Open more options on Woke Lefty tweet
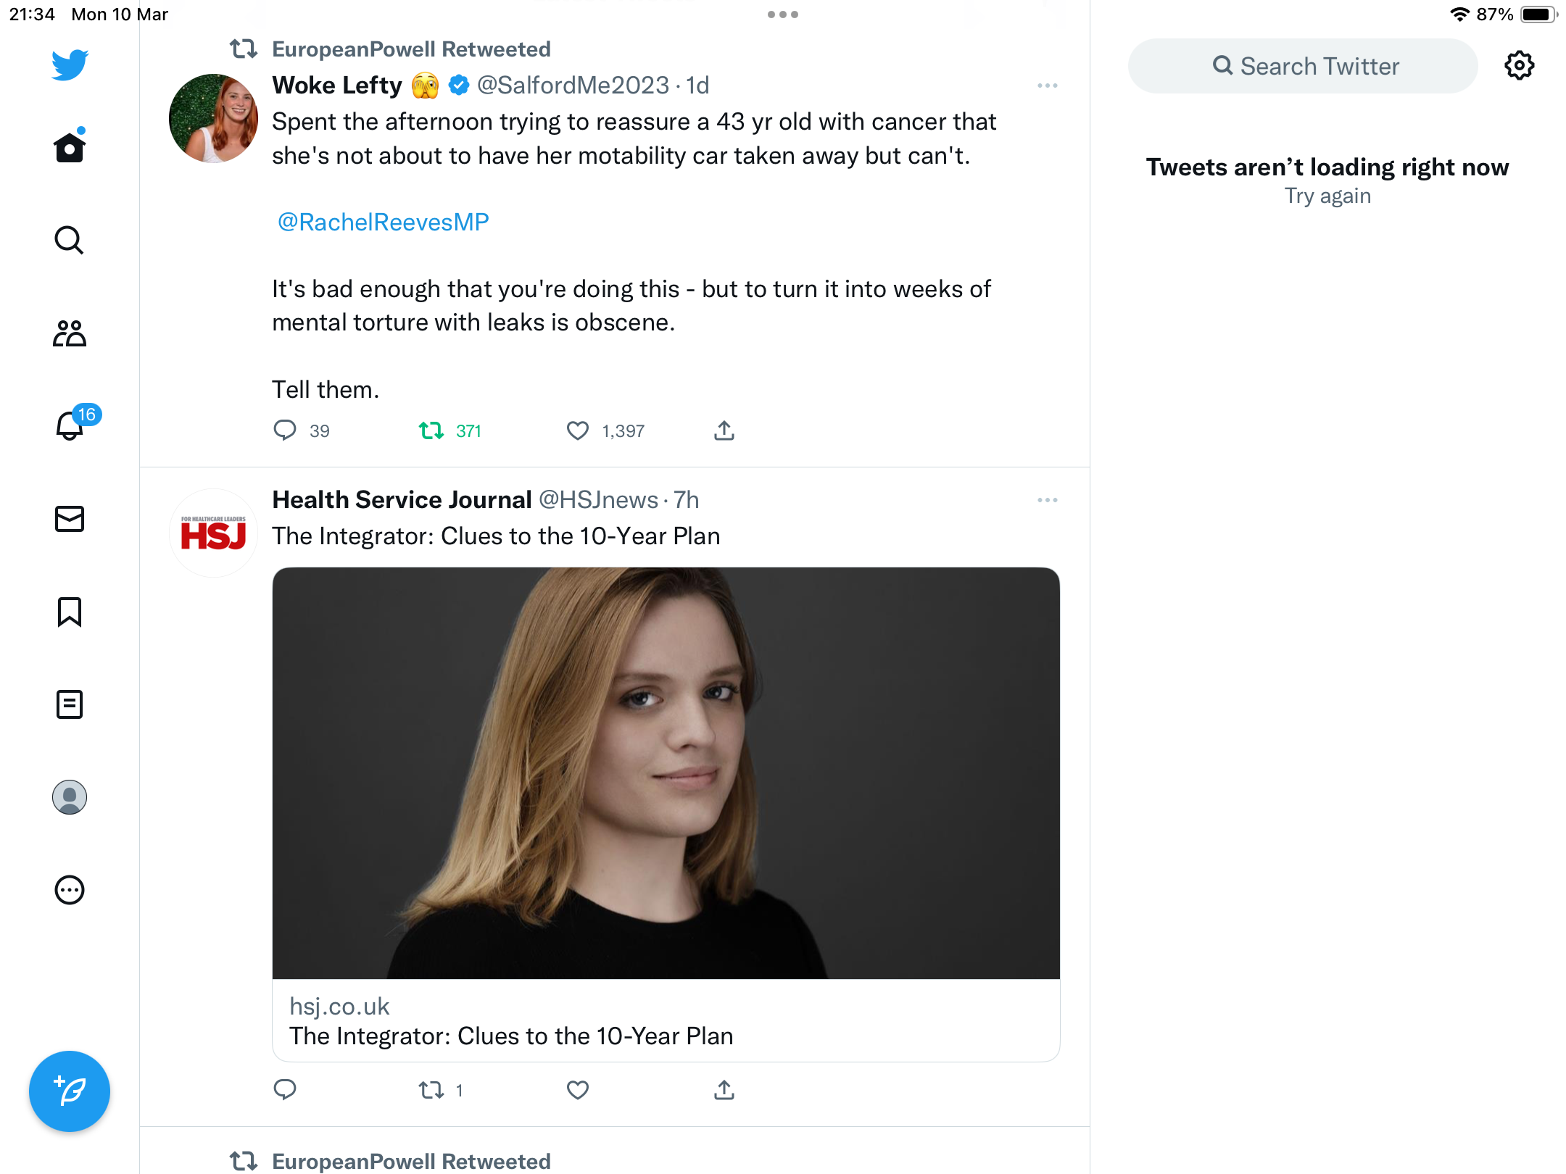The height and width of the screenshot is (1174, 1566). pos(1048,86)
